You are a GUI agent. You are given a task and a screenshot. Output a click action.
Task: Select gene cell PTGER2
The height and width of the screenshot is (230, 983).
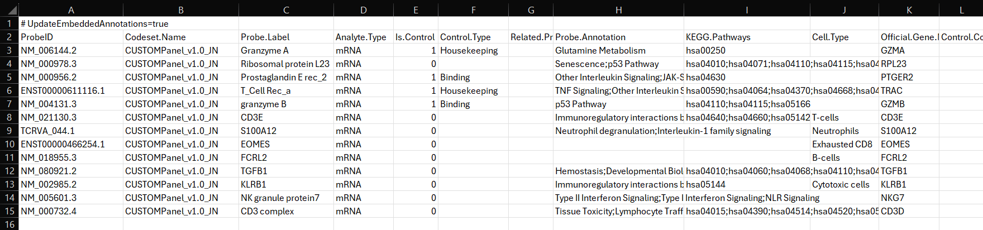(909, 77)
